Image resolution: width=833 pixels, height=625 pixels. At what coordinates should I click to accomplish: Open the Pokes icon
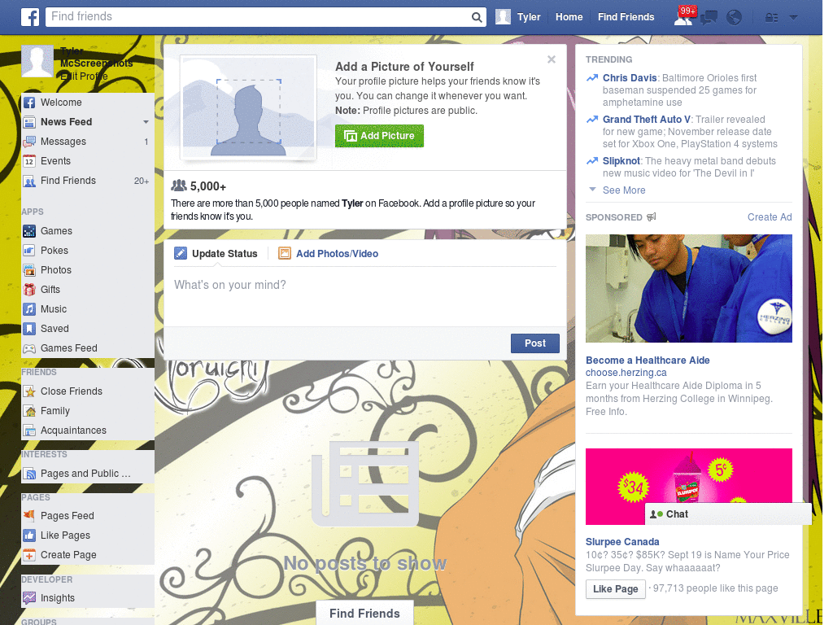pos(29,251)
